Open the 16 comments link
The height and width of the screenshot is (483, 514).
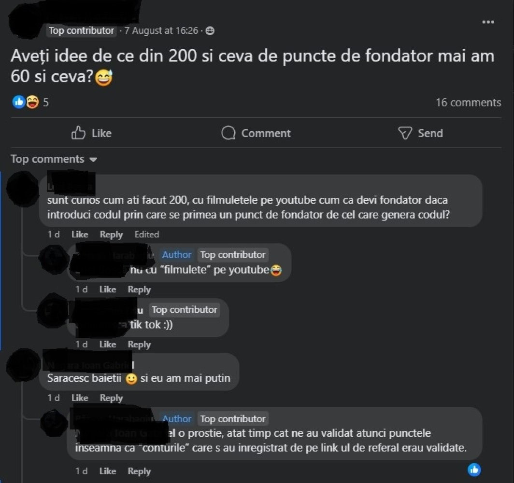(468, 102)
